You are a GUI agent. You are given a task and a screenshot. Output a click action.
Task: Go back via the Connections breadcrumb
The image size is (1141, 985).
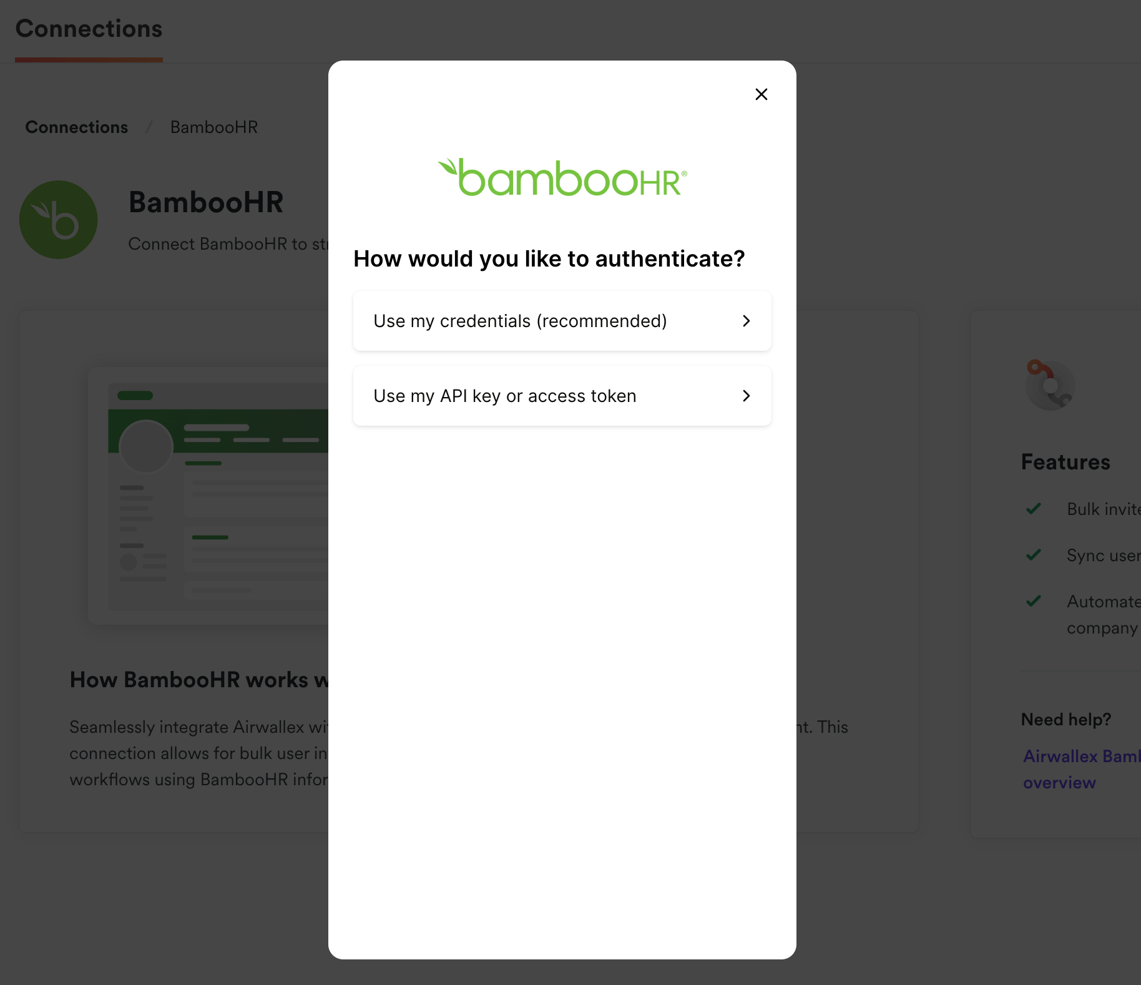pyautogui.click(x=77, y=127)
